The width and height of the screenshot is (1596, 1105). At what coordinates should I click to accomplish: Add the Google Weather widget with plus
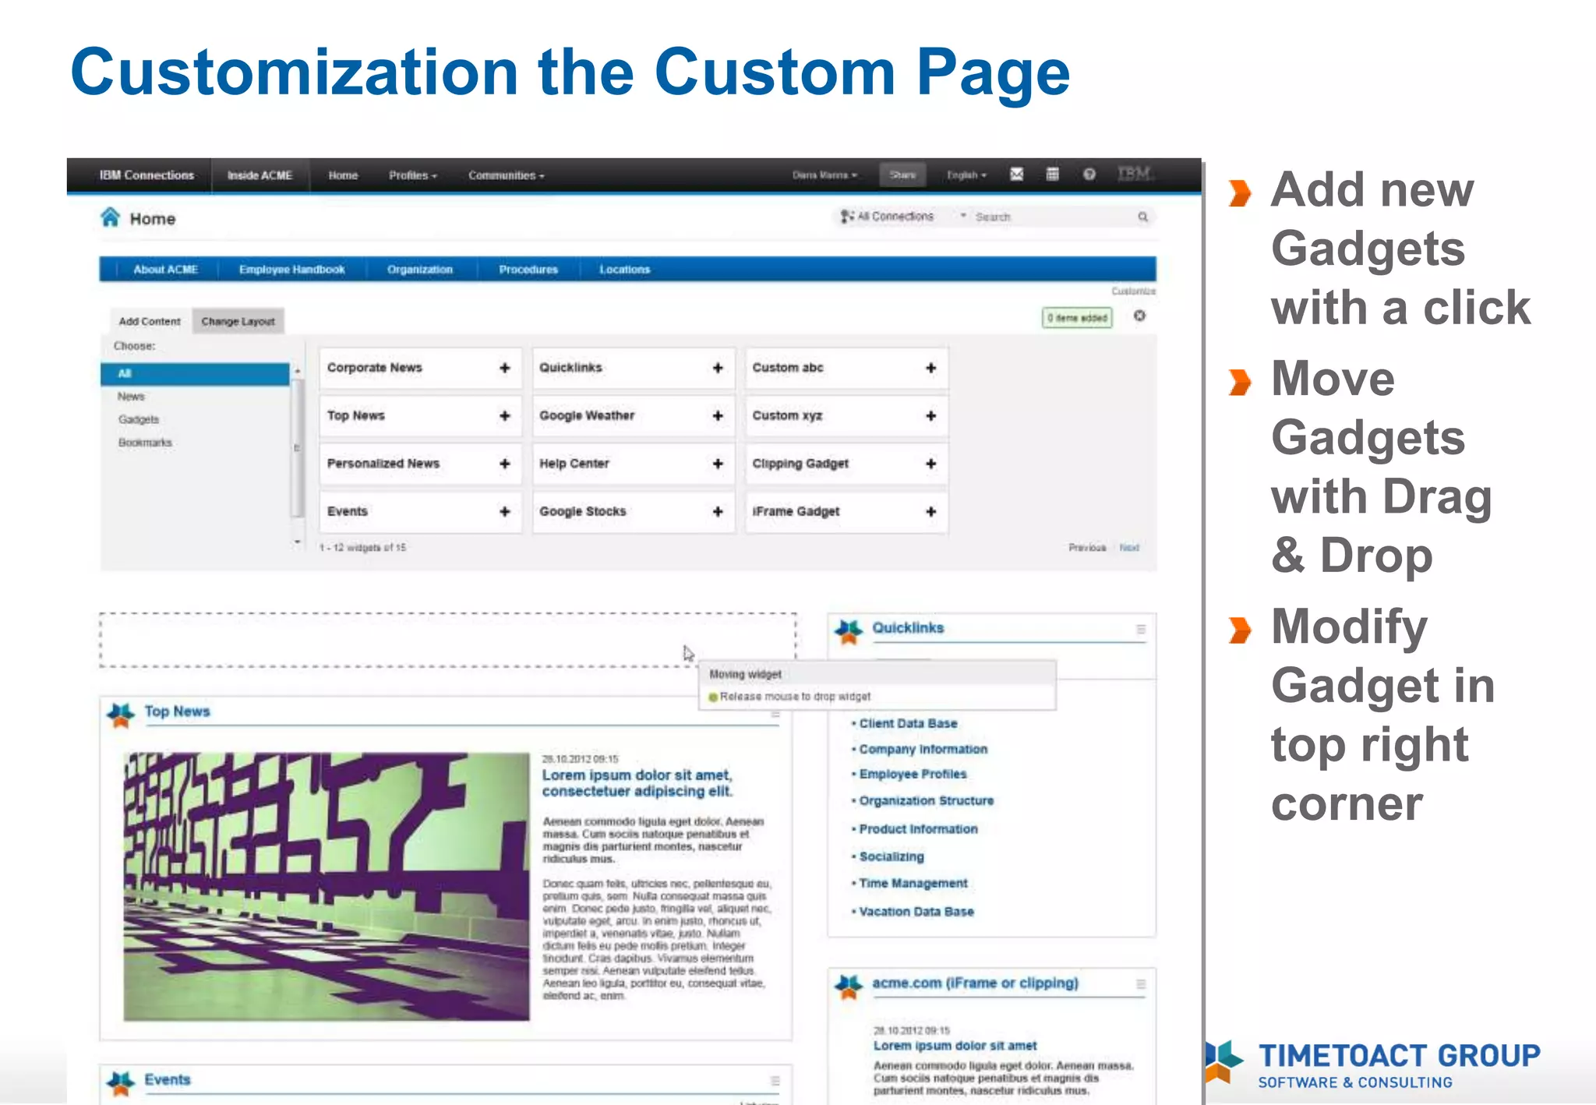pos(718,416)
